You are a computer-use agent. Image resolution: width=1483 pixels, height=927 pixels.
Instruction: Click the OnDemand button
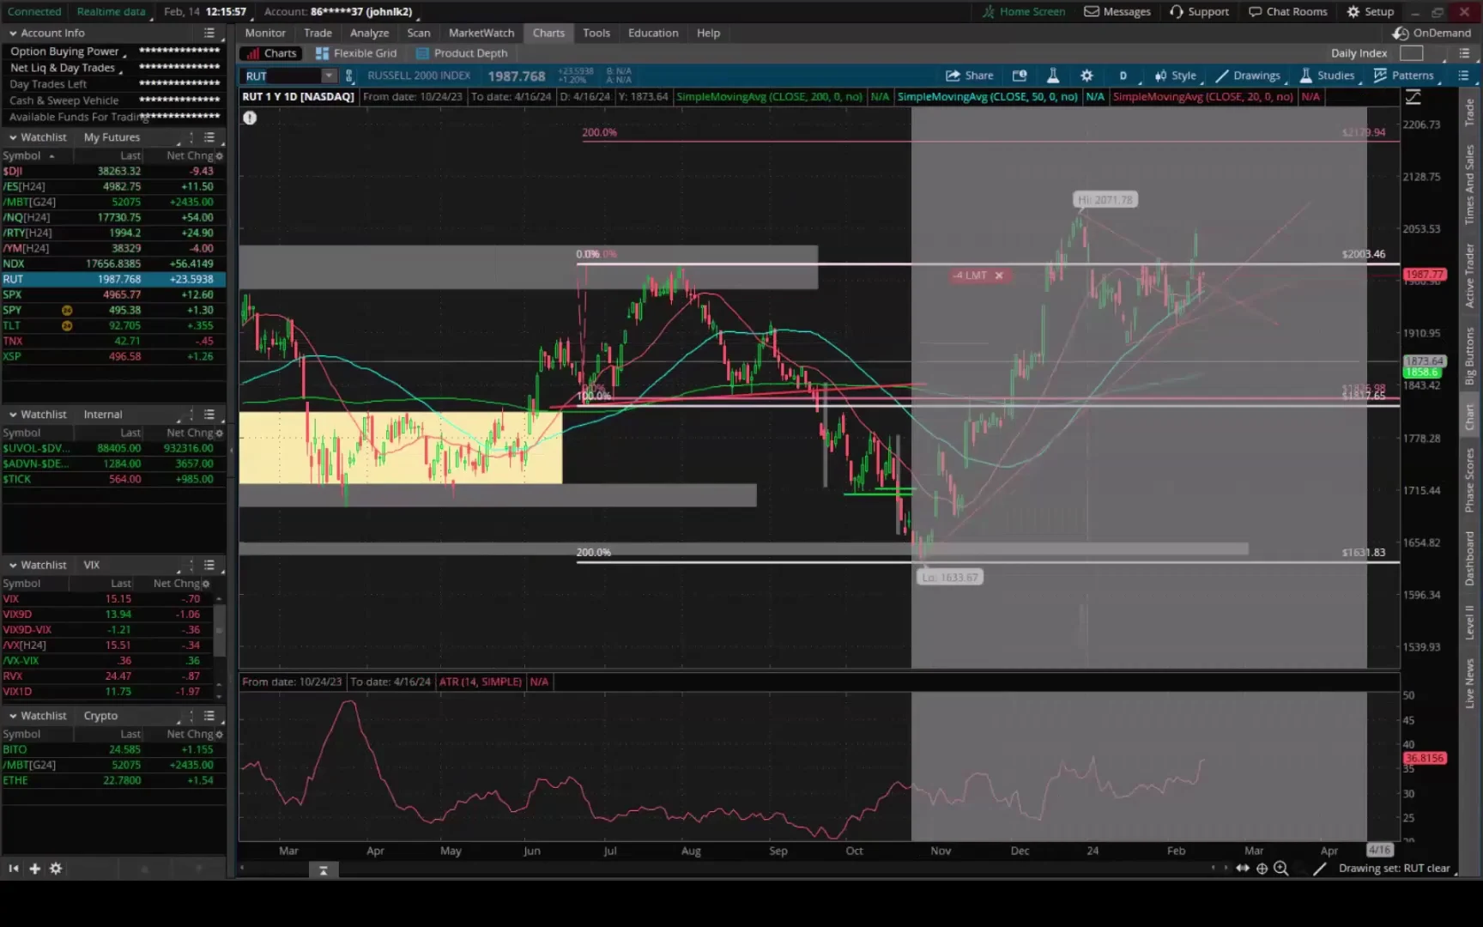[x=1432, y=33]
